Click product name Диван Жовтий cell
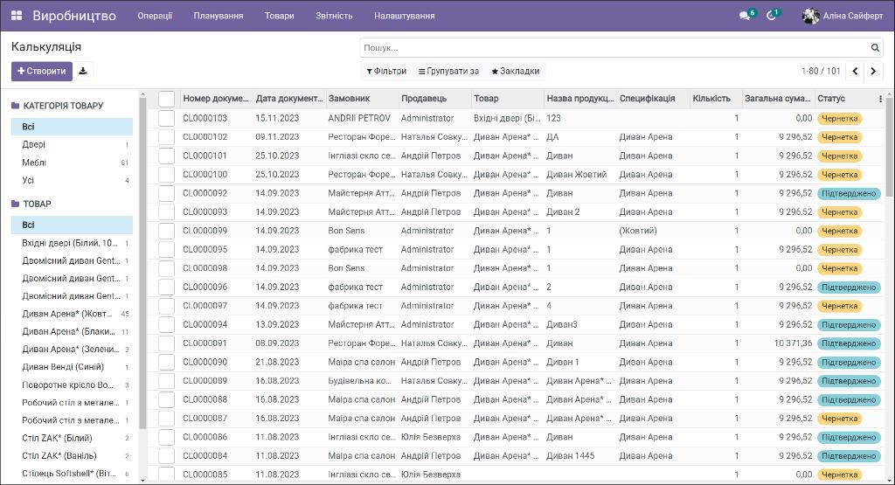 pyautogui.click(x=577, y=175)
